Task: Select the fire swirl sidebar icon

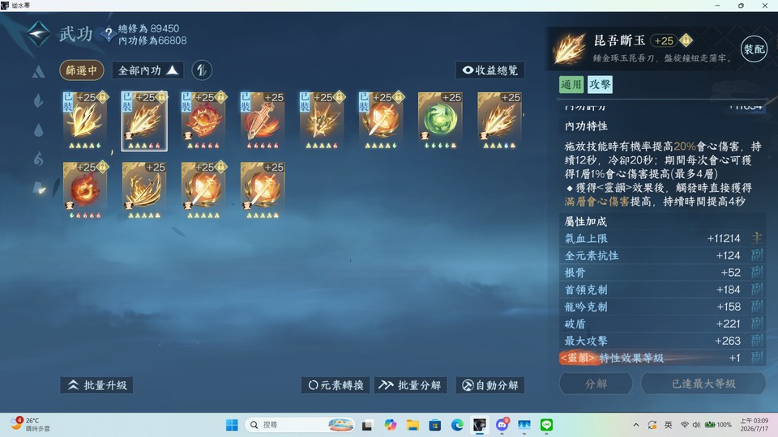Action: point(39,159)
